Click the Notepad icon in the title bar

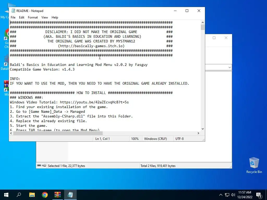pyautogui.click(x=13, y=11)
